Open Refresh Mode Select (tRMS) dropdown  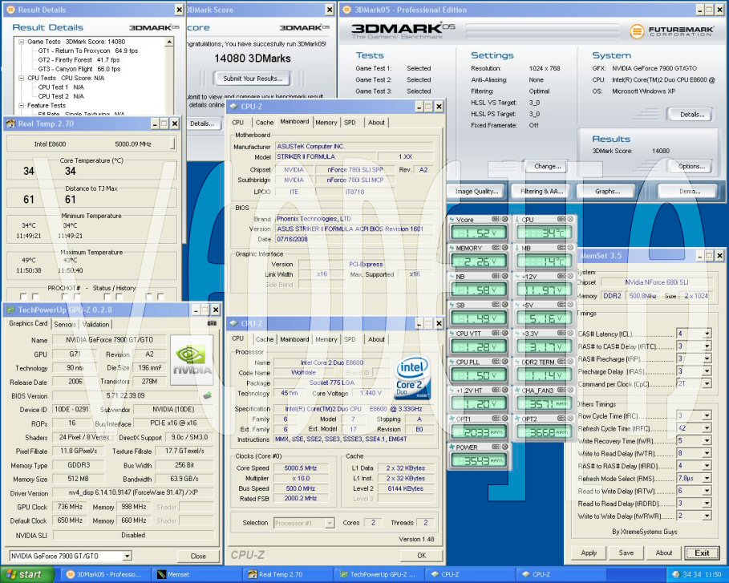(707, 479)
